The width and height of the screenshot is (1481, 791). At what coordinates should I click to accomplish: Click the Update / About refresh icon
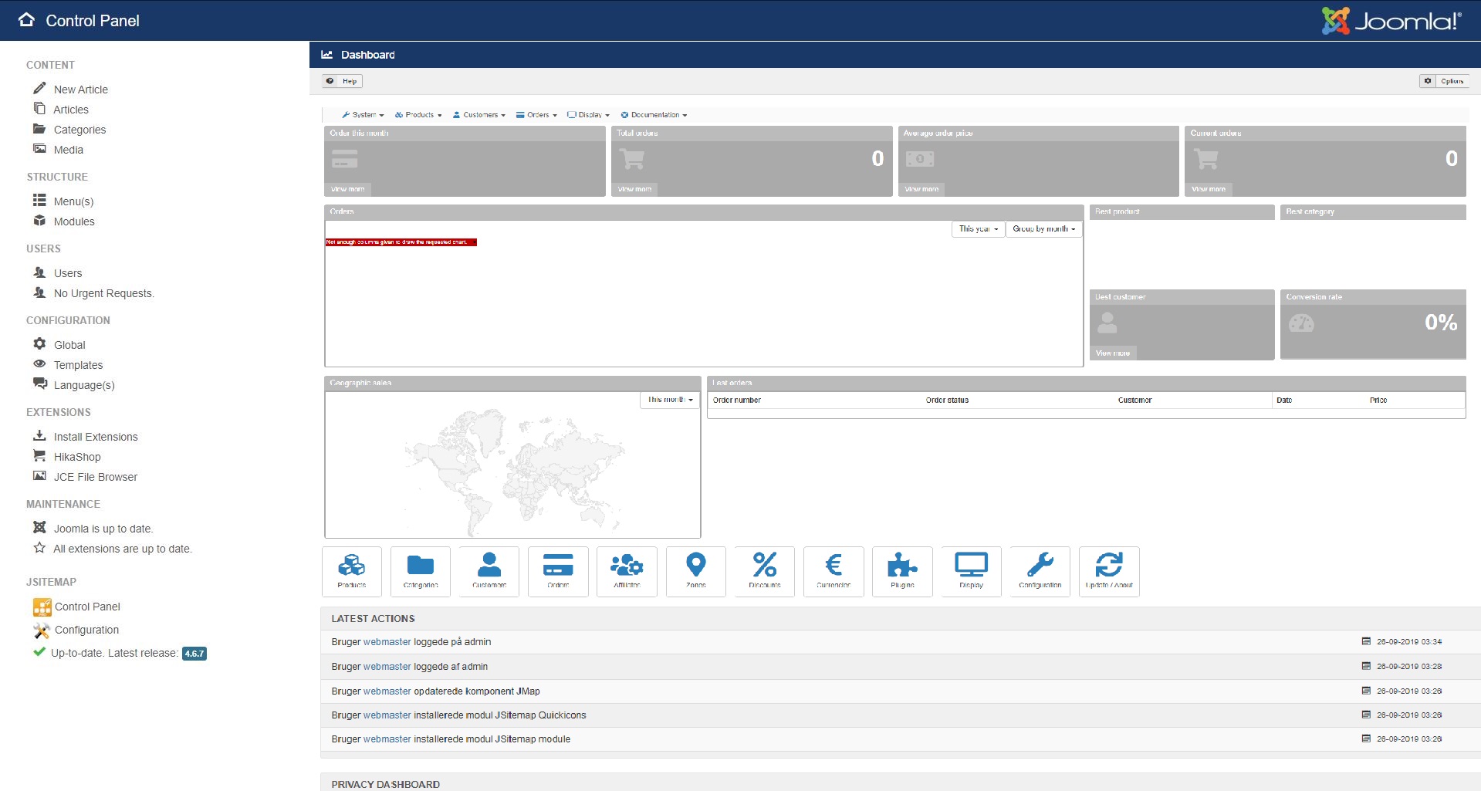1109,571
